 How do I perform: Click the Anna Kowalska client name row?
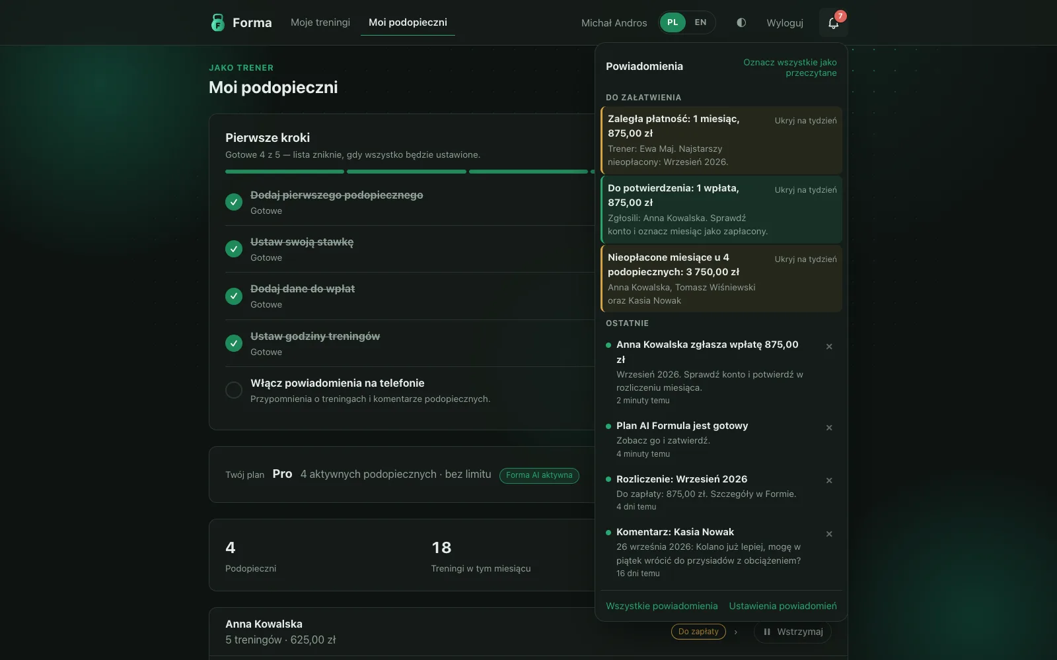[264, 624]
